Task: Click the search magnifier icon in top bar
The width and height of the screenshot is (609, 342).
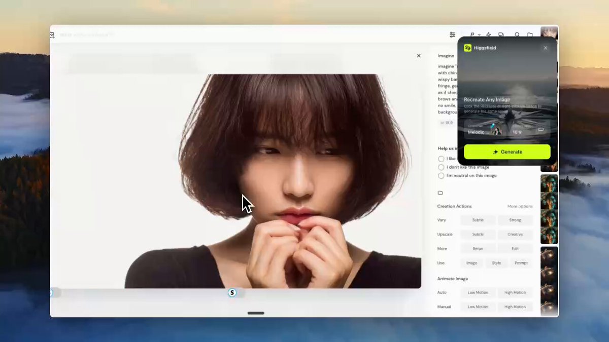Action: tap(517, 35)
